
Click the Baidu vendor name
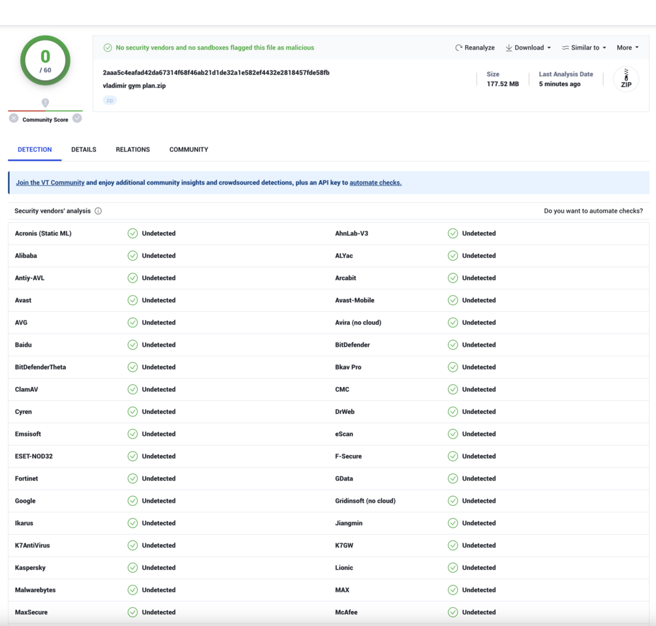pos(23,345)
